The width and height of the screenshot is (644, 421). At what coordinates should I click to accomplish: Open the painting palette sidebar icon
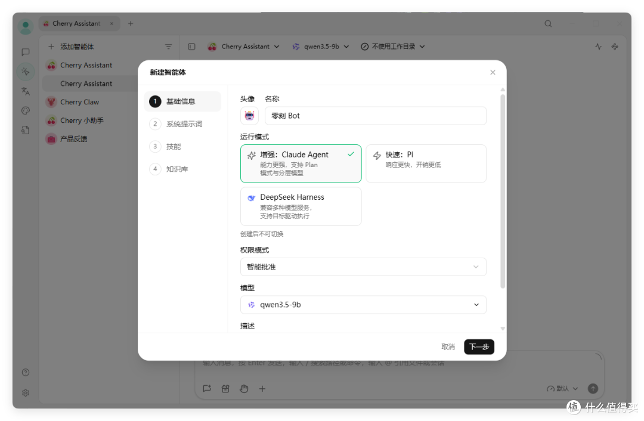click(x=26, y=110)
